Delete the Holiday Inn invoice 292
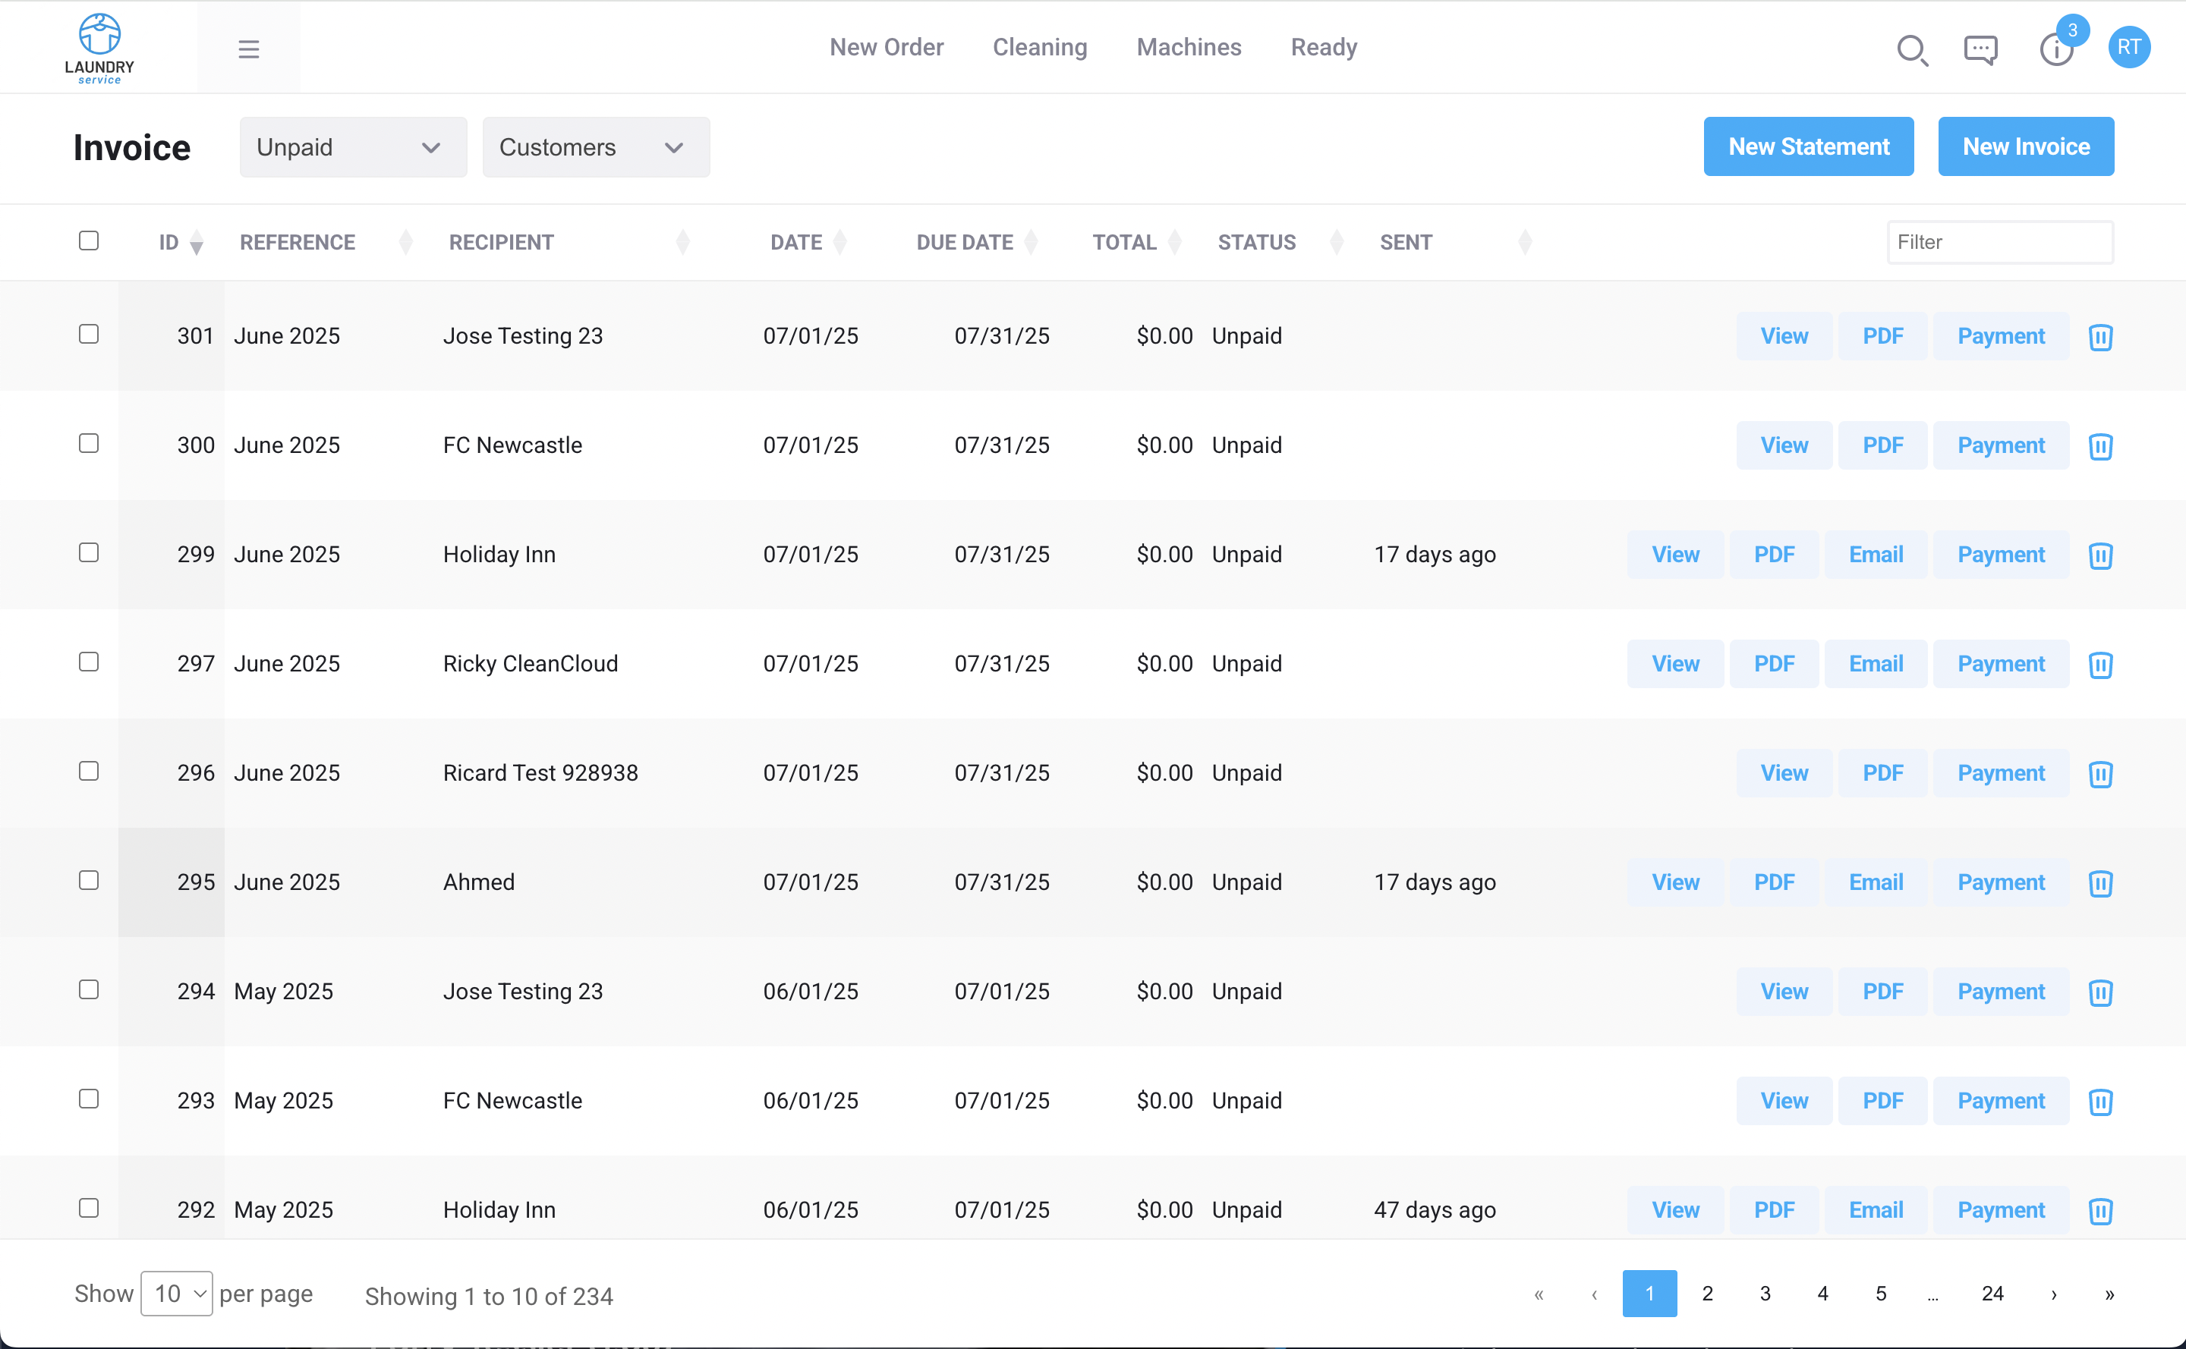 coord(2100,1210)
